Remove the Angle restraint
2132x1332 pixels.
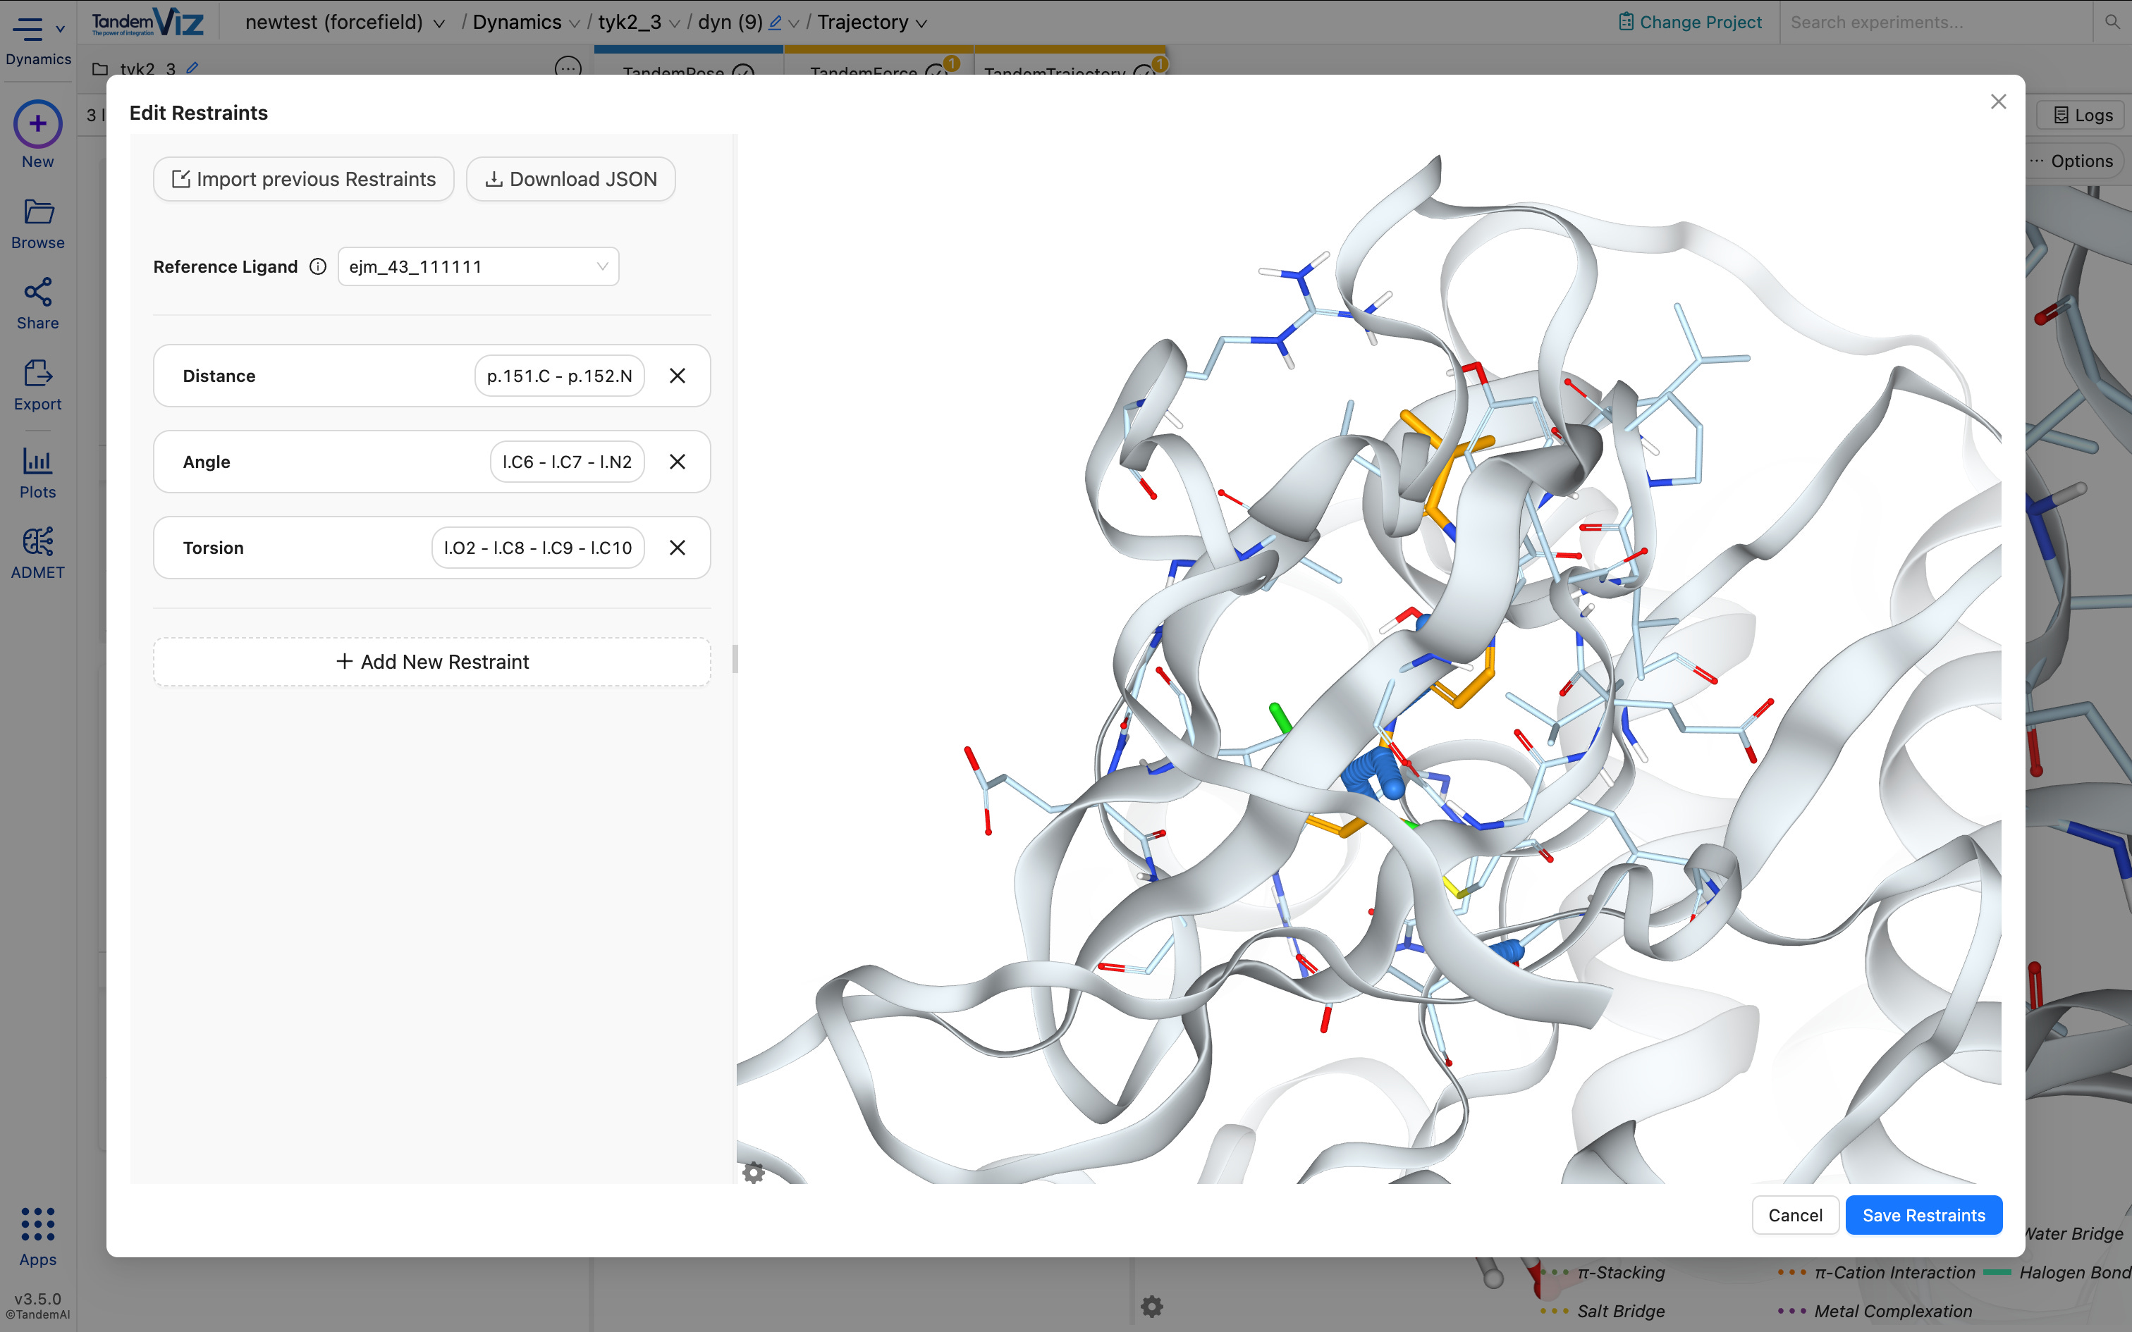[x=677, y=462]
